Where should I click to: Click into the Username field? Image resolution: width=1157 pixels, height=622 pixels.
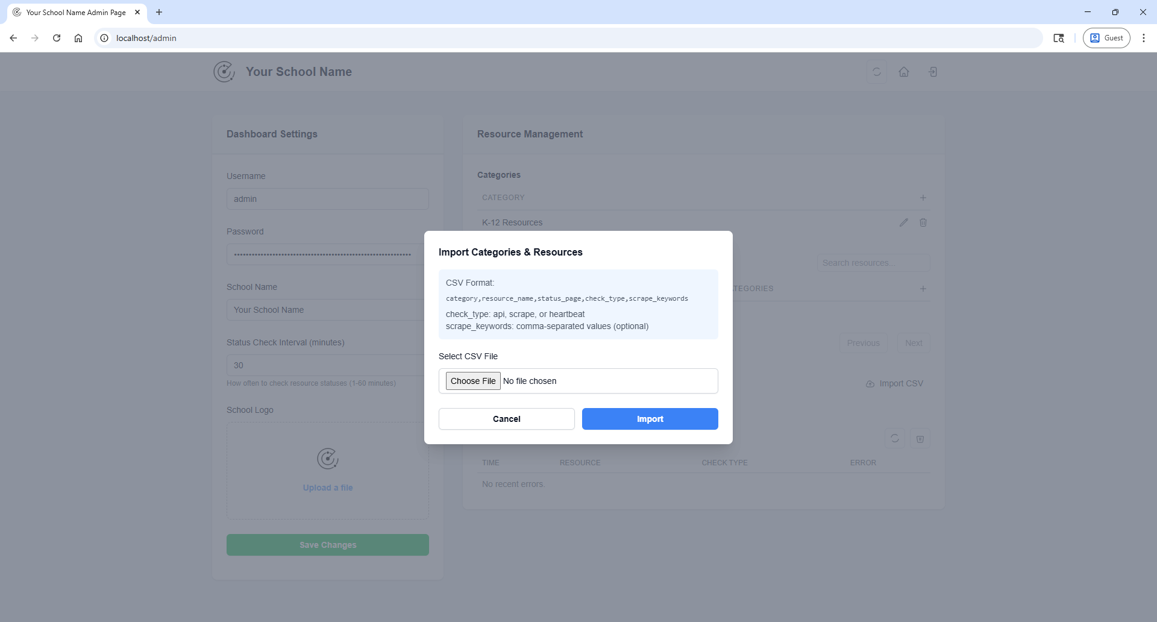click(x=327, y=199)
